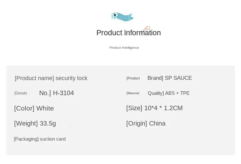Image resolution: width=241 pixels, height=164 pixels.
Task: Click the eye of the fish icon
Action: [x=115, y=15]
